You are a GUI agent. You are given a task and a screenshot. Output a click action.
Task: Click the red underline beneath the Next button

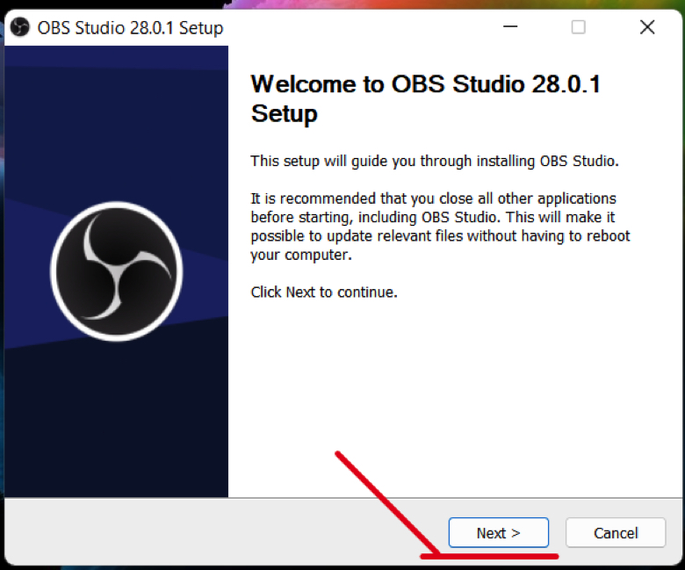tap(489, 556)
